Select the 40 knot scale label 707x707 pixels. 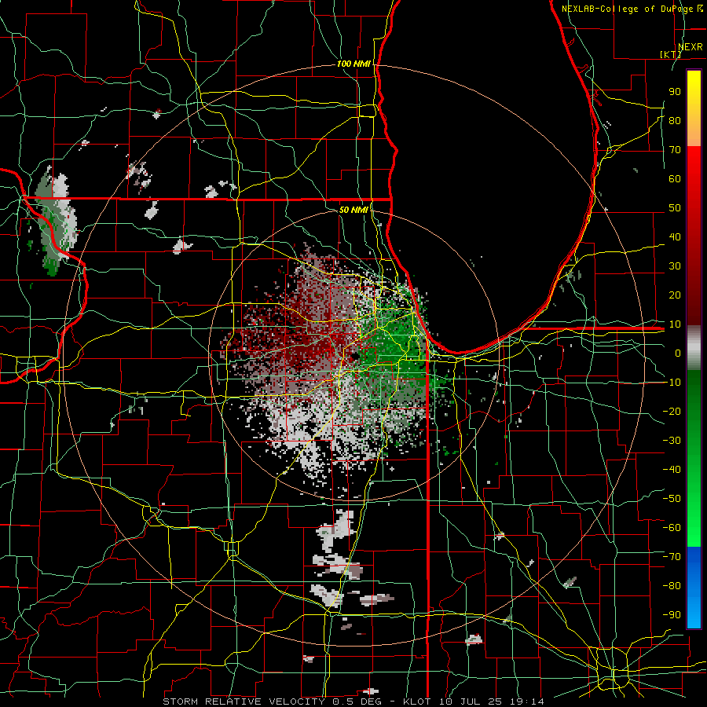pyautogui.click(x=675, y=236)
